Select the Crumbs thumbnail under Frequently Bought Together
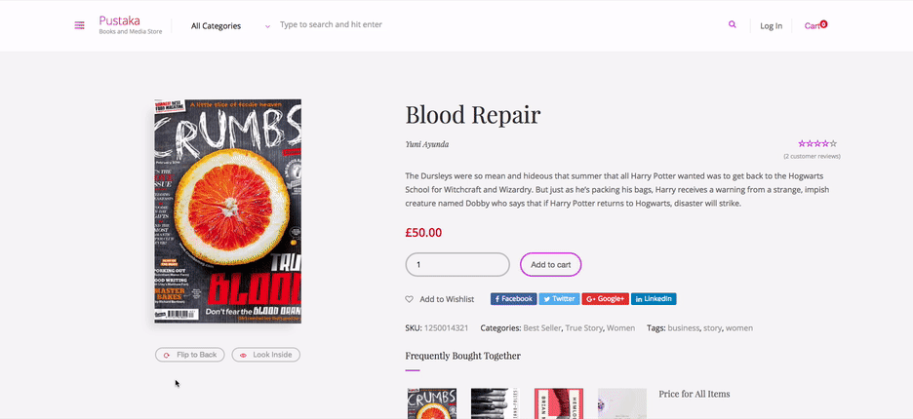Viewport: 913px width, 419px height. (431, 403)
